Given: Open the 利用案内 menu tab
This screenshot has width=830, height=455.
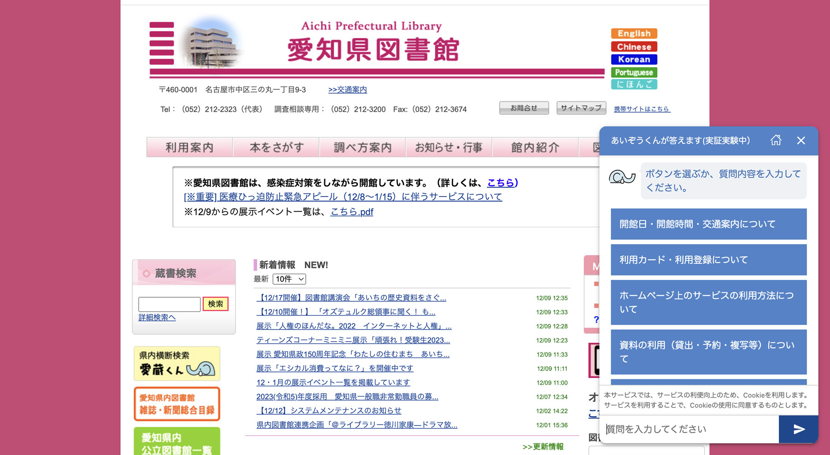Looking at the screenshot, I should (x=190, y=148).
